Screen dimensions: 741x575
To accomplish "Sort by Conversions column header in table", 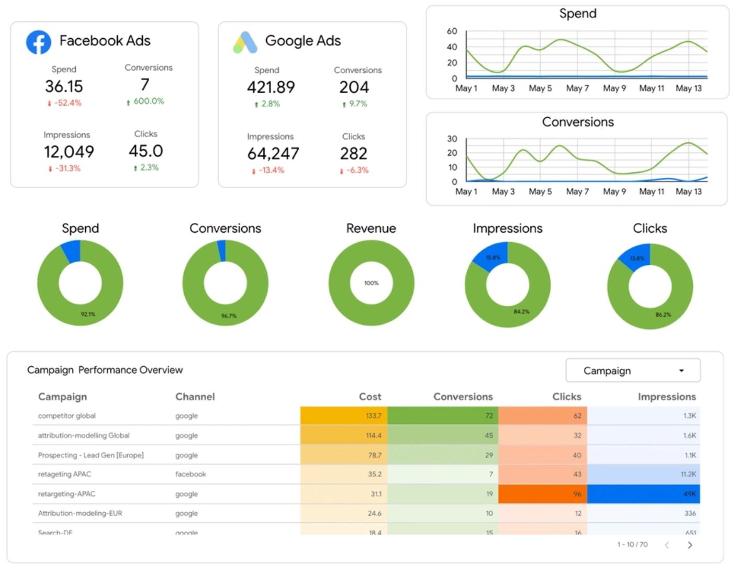I will (463, 397).
